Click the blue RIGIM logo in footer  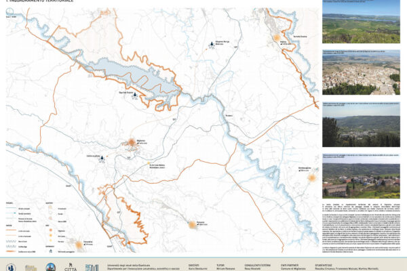tap(92, 268)
